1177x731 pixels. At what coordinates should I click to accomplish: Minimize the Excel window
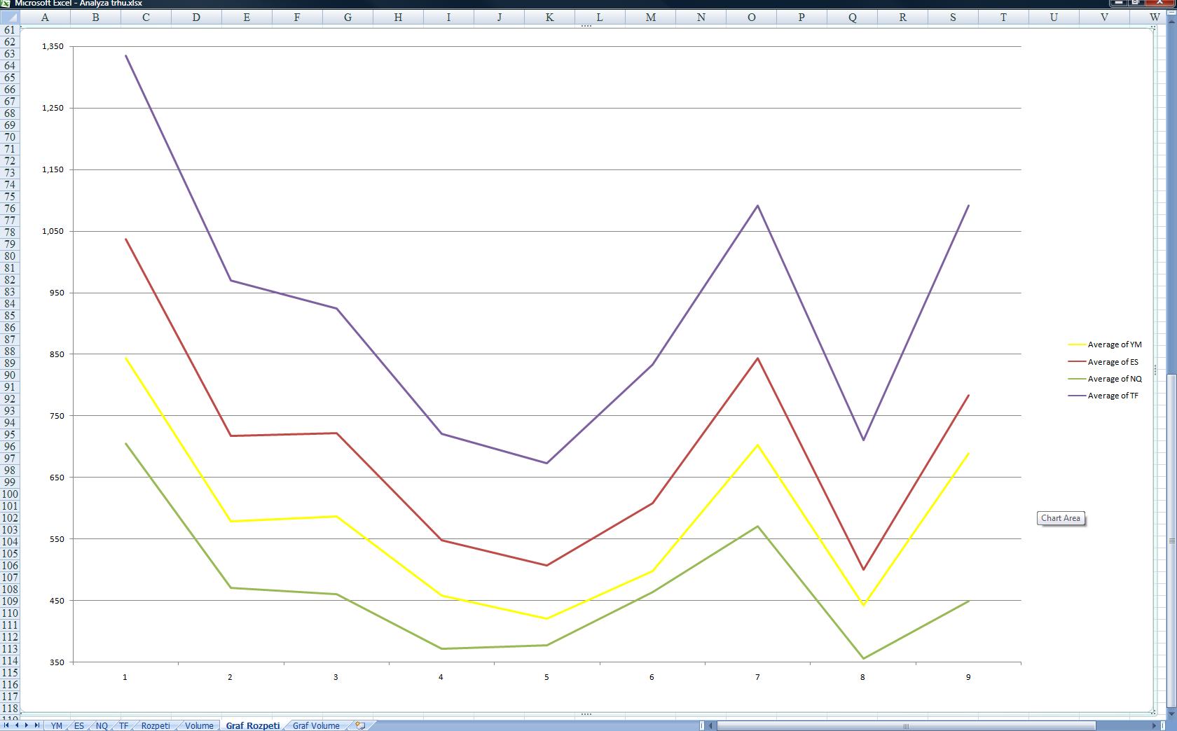coord(1119,3)
